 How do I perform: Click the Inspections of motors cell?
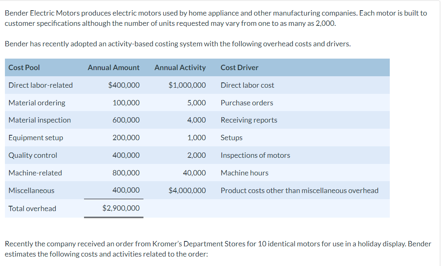point(255,155)
